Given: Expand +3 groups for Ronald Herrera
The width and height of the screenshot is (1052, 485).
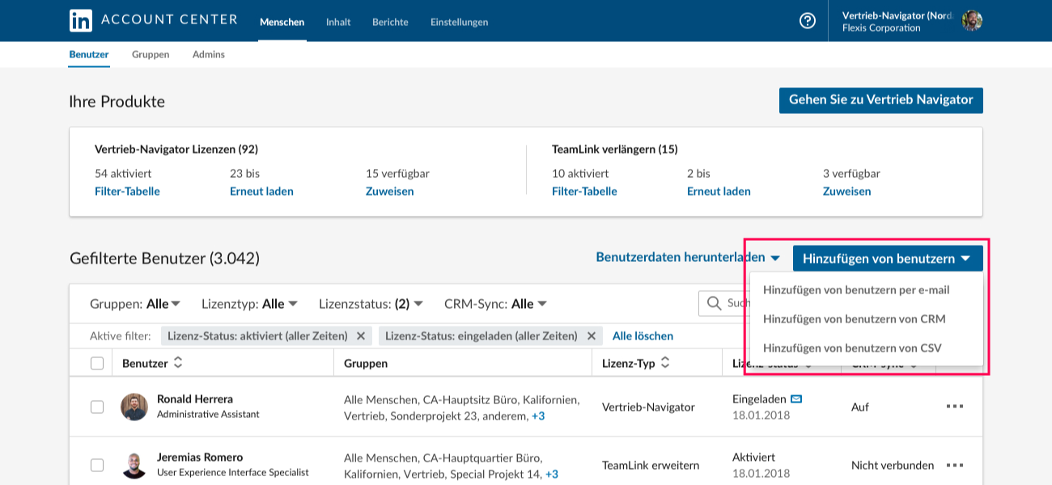Looking at the screenshot, I should coord(538,416).
